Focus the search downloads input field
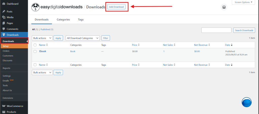This screenshot has height=114, width=259. click(x=216, y=30)
